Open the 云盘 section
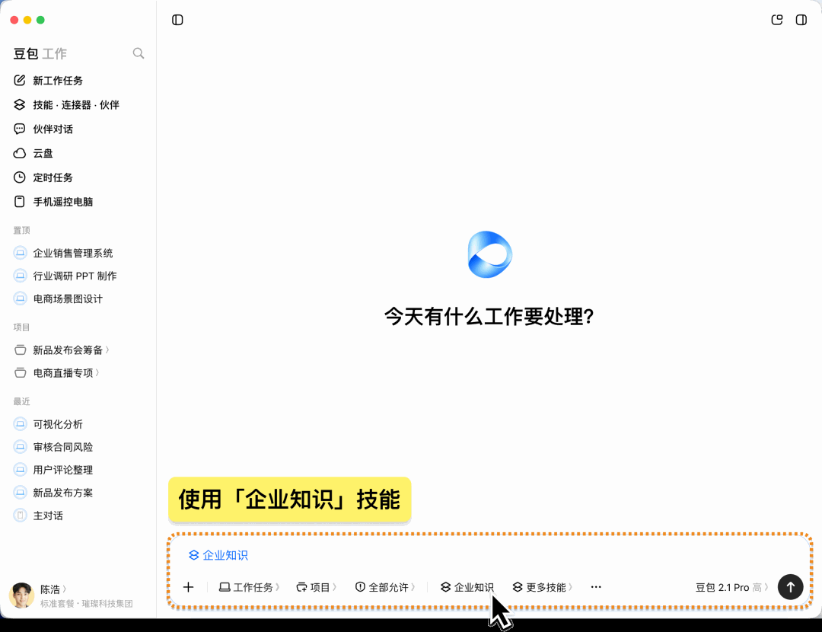This screenshot has height=632, width=822. 43,153
